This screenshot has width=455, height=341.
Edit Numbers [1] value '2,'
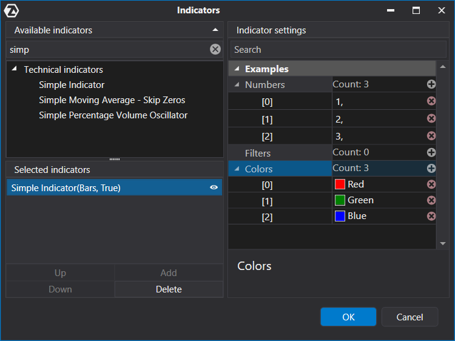[x=379, y=119]
